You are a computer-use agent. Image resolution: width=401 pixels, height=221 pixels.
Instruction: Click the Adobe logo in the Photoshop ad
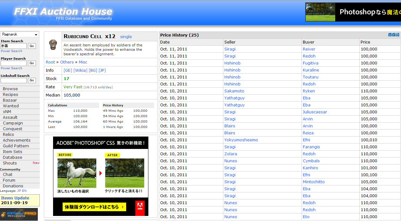coord(140,208)
